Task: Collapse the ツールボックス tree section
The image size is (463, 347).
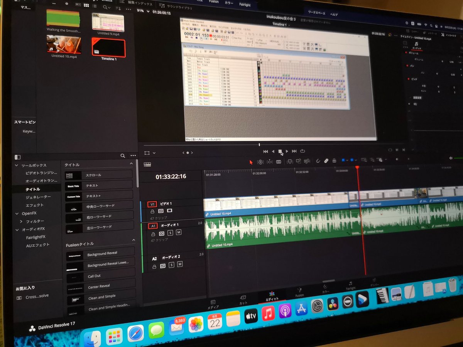Action: pos(17,165)
